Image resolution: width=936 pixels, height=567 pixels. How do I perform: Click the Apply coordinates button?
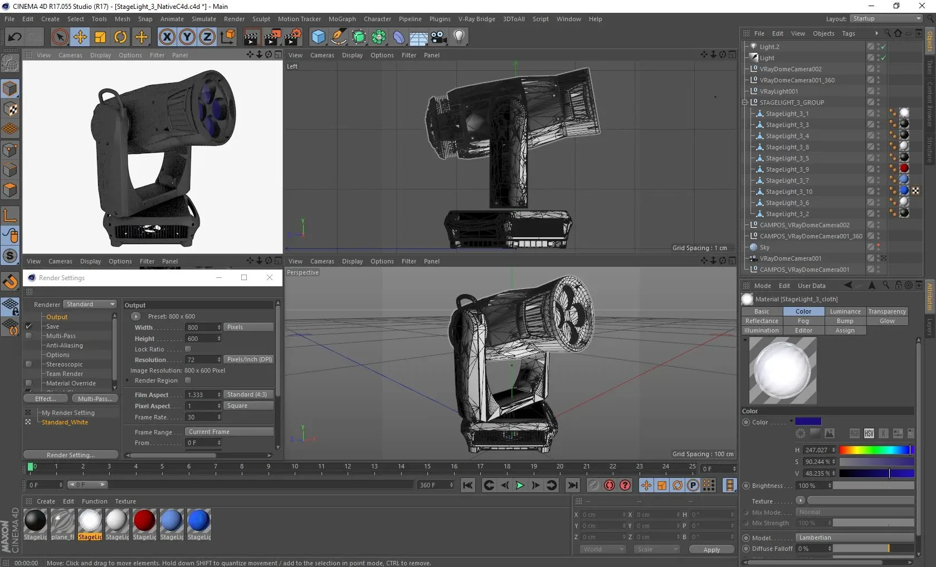point(711,550)
